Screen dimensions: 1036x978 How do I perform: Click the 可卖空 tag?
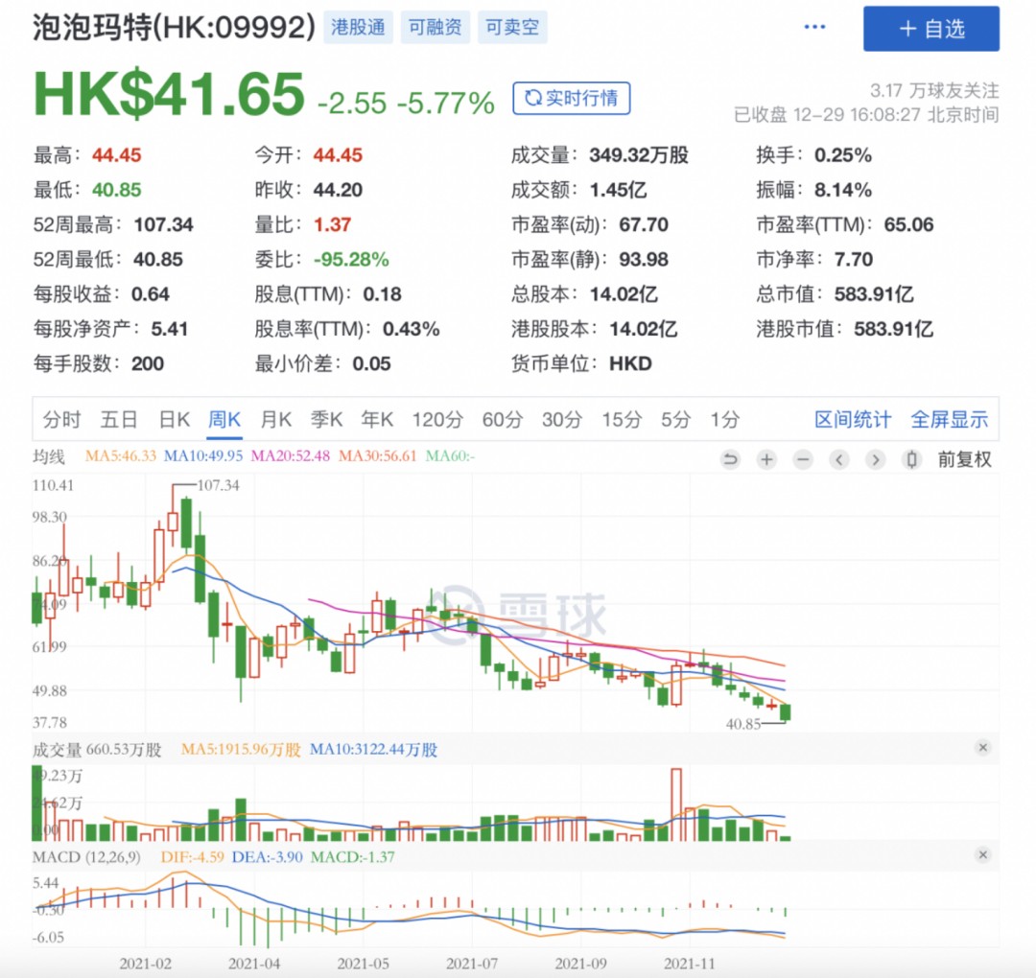(512, 27)
